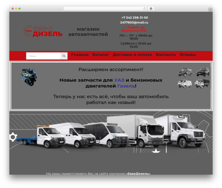
Task: Open the Доставка и оплата menu item
Action: (x=132, y=55)
